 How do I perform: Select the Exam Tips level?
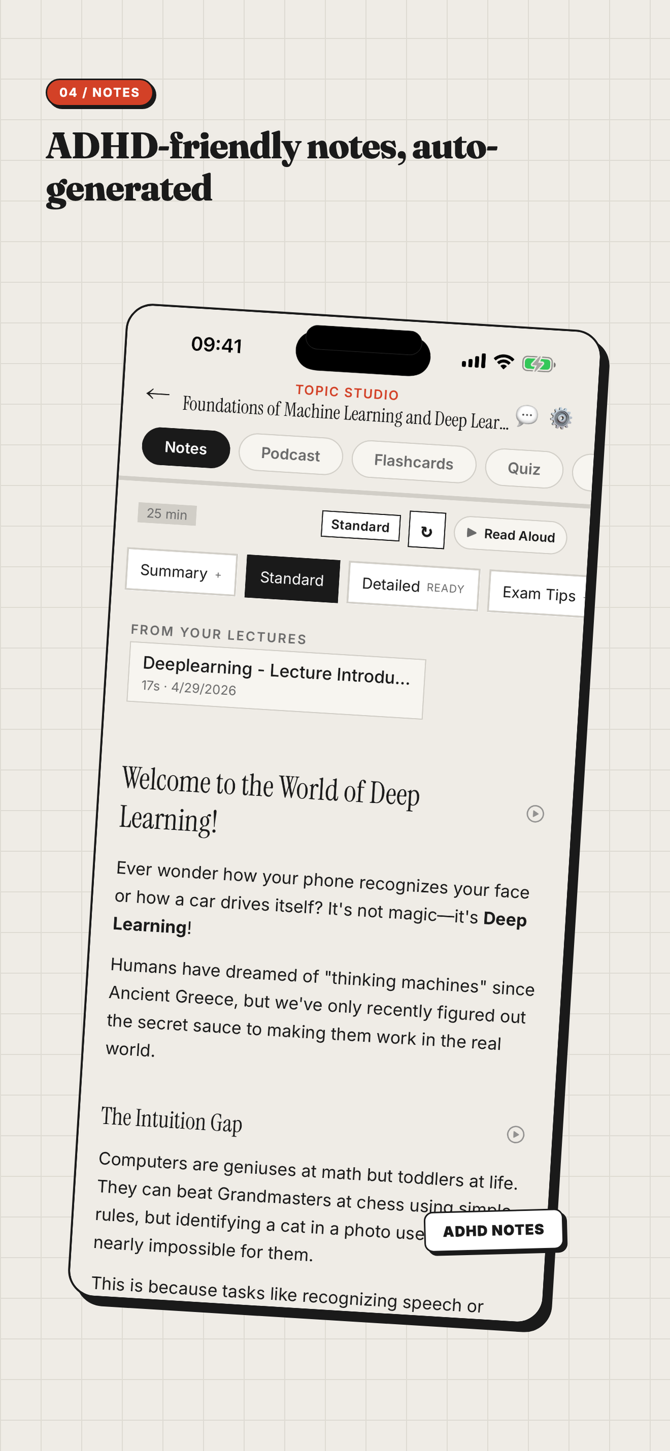click(x=538, y=594)
